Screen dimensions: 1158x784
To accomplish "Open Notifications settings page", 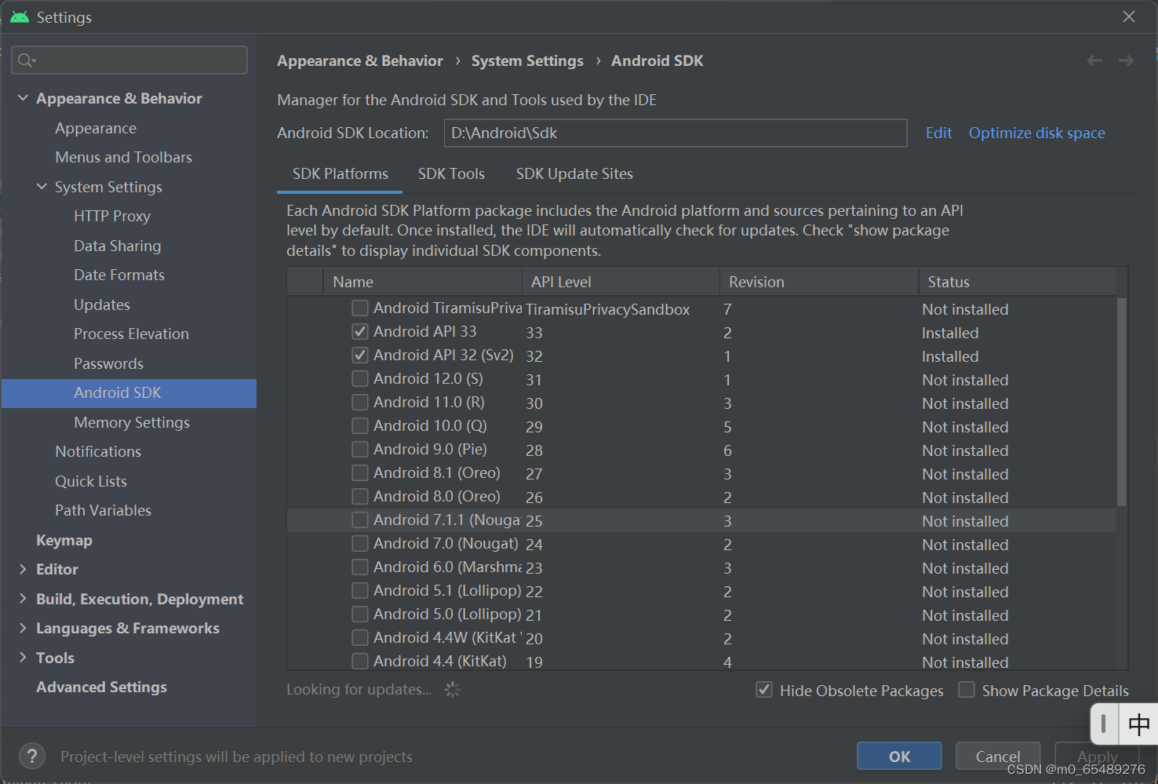I will pyautogui.click(x=98, y=451).
